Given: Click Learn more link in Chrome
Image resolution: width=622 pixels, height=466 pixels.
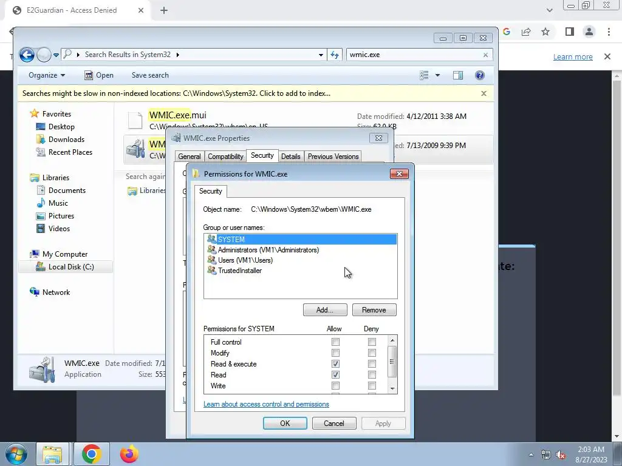Looking at the screenshot, I should (x=573, y=56).
